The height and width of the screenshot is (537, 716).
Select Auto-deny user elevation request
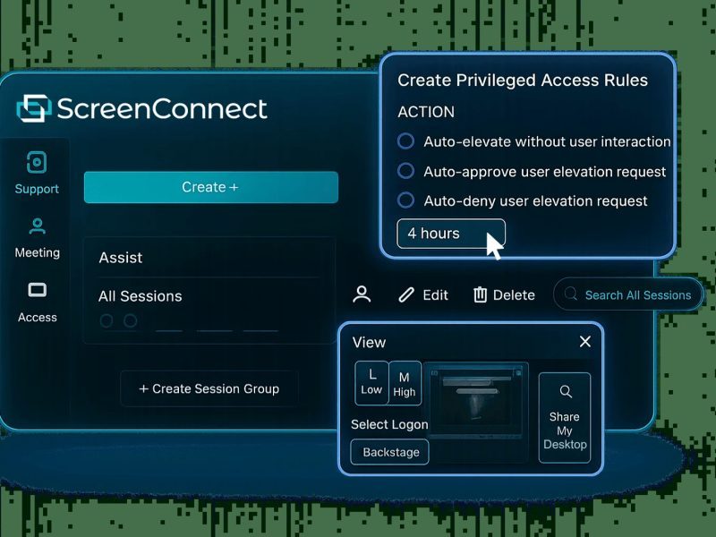pyautogui.click(x=405, y=200)
